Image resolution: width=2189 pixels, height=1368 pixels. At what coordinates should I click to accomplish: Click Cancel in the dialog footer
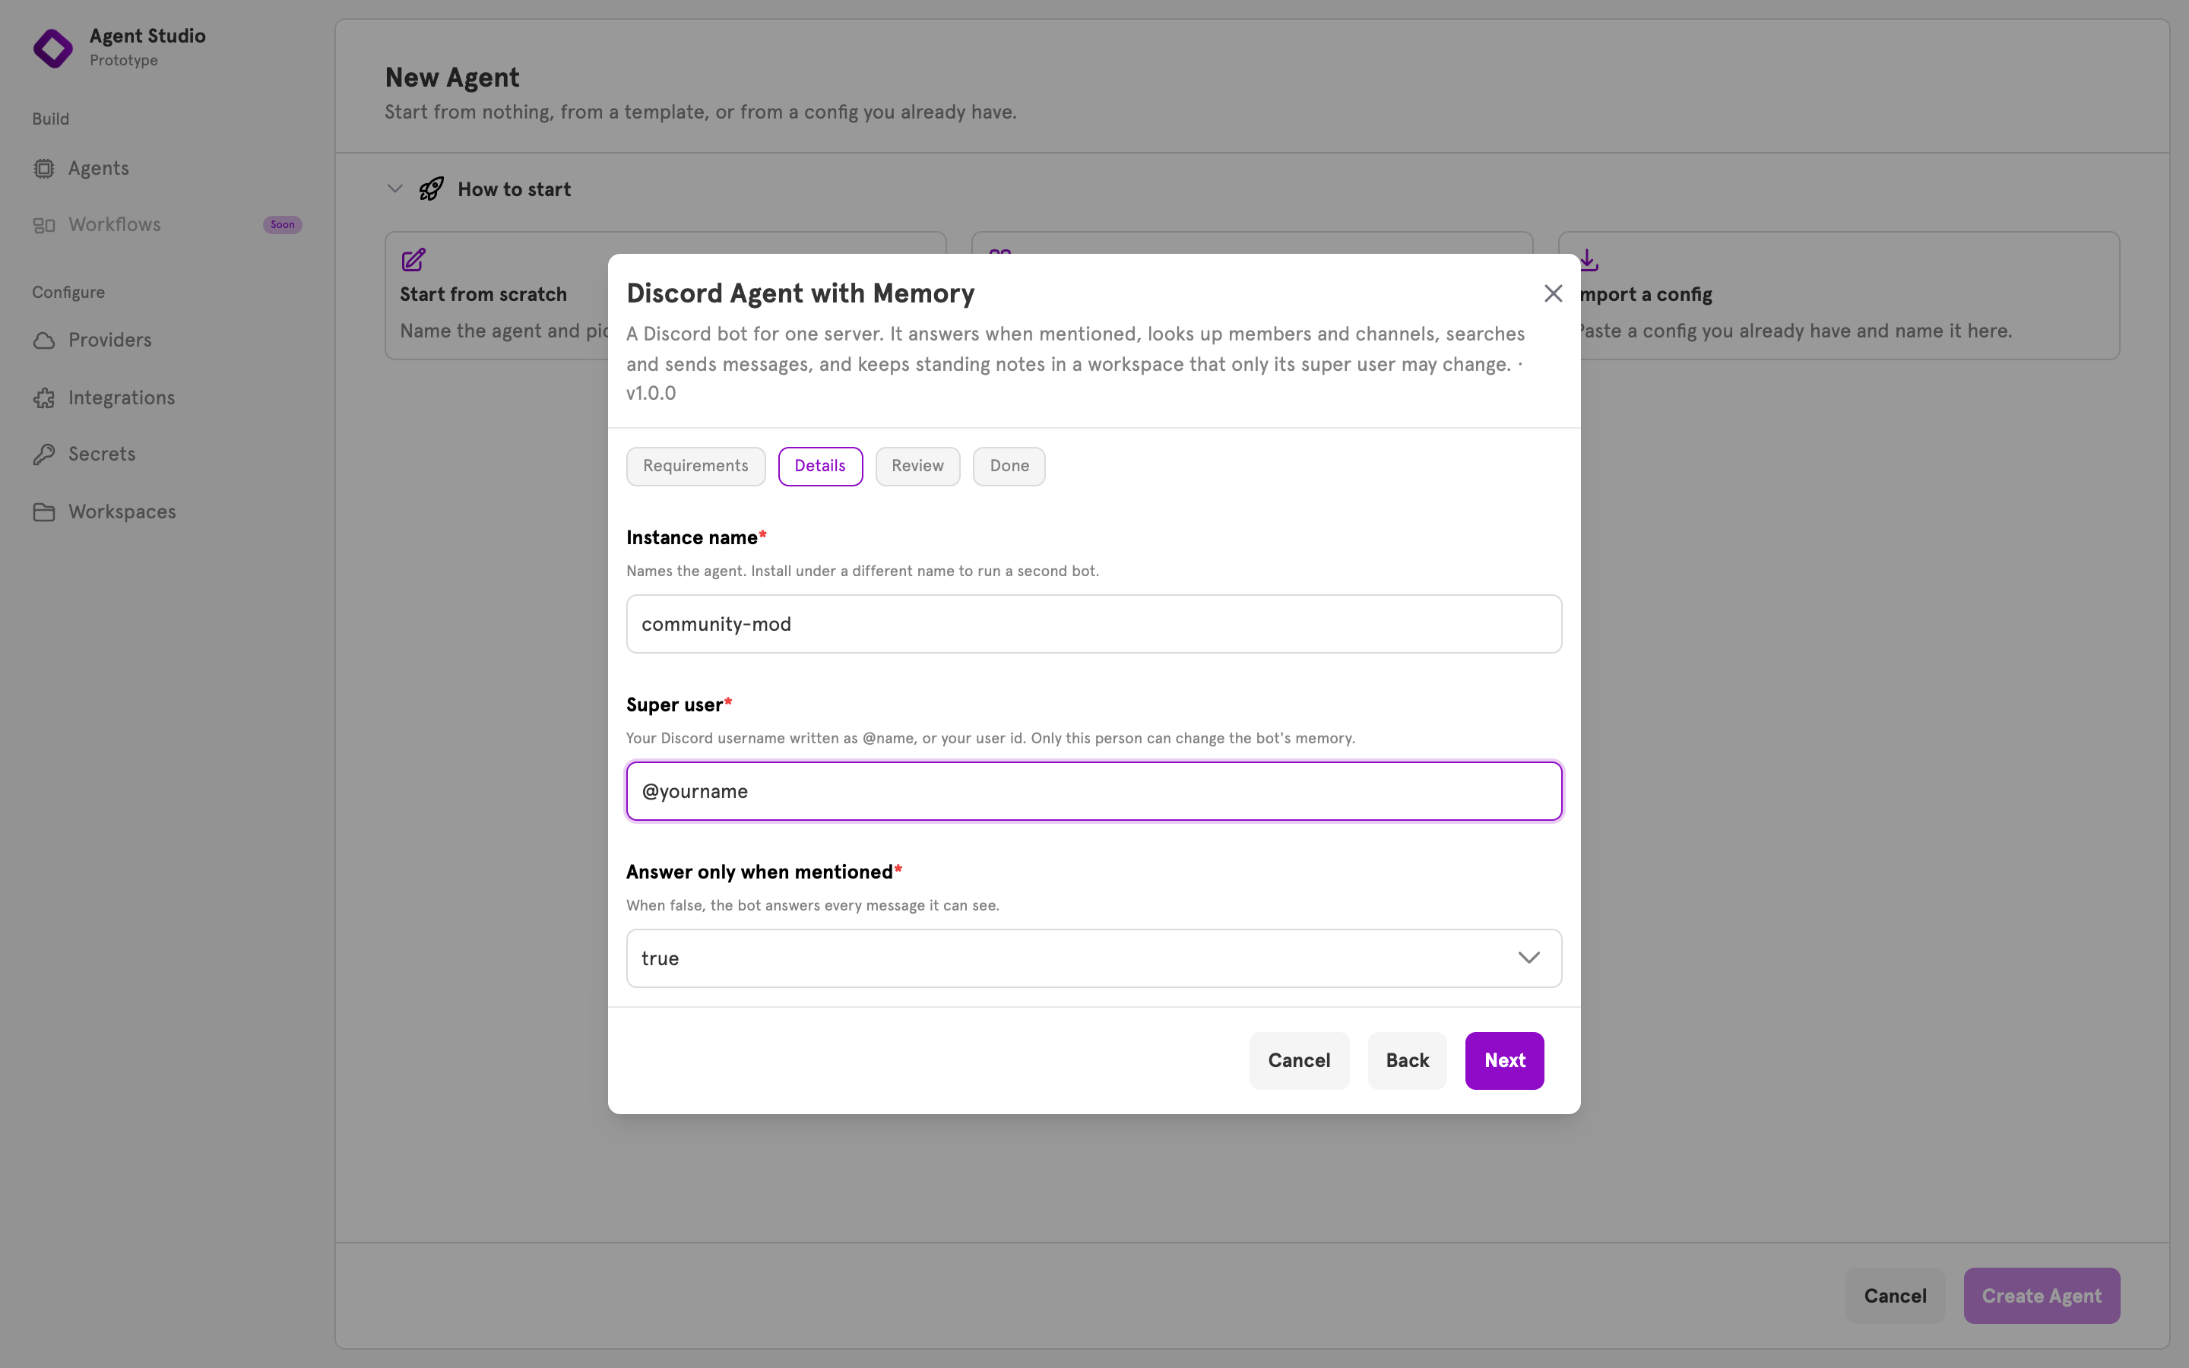(x=1299, y=1060)
